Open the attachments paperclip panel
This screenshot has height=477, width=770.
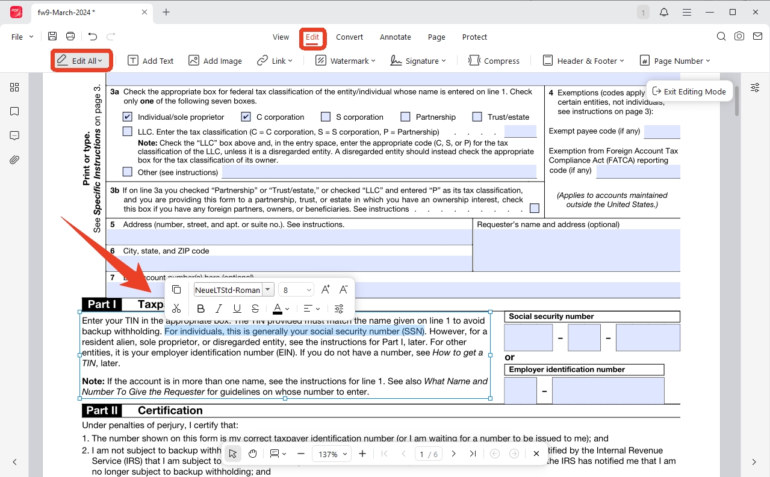(x=14, y=159)
